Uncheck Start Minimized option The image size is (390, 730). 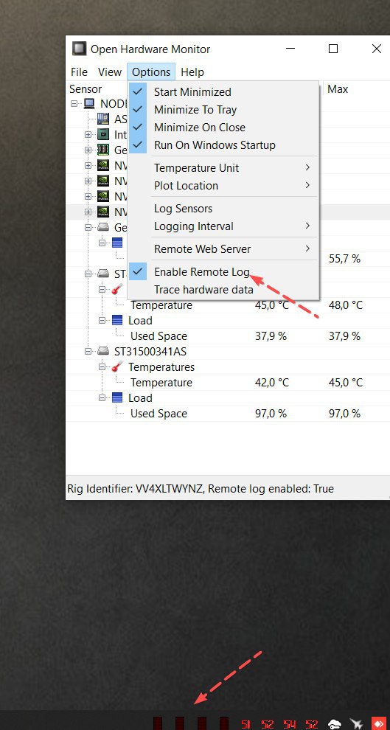(223, 91)
